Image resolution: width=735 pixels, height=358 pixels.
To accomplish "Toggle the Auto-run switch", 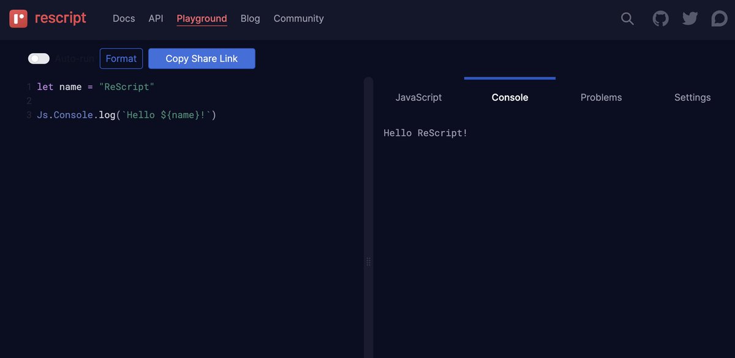I will tap(39, 59).
